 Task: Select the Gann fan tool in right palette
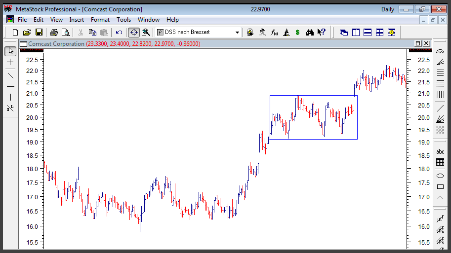(x=440, y=119)
